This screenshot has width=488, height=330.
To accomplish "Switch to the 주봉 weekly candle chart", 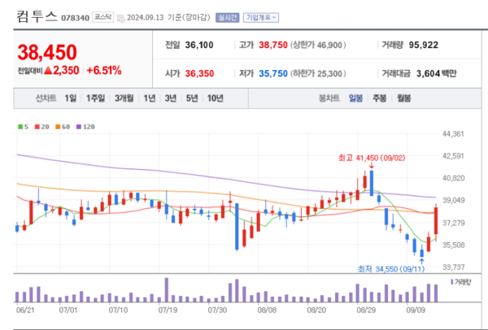I will click(x=379, y=98).
